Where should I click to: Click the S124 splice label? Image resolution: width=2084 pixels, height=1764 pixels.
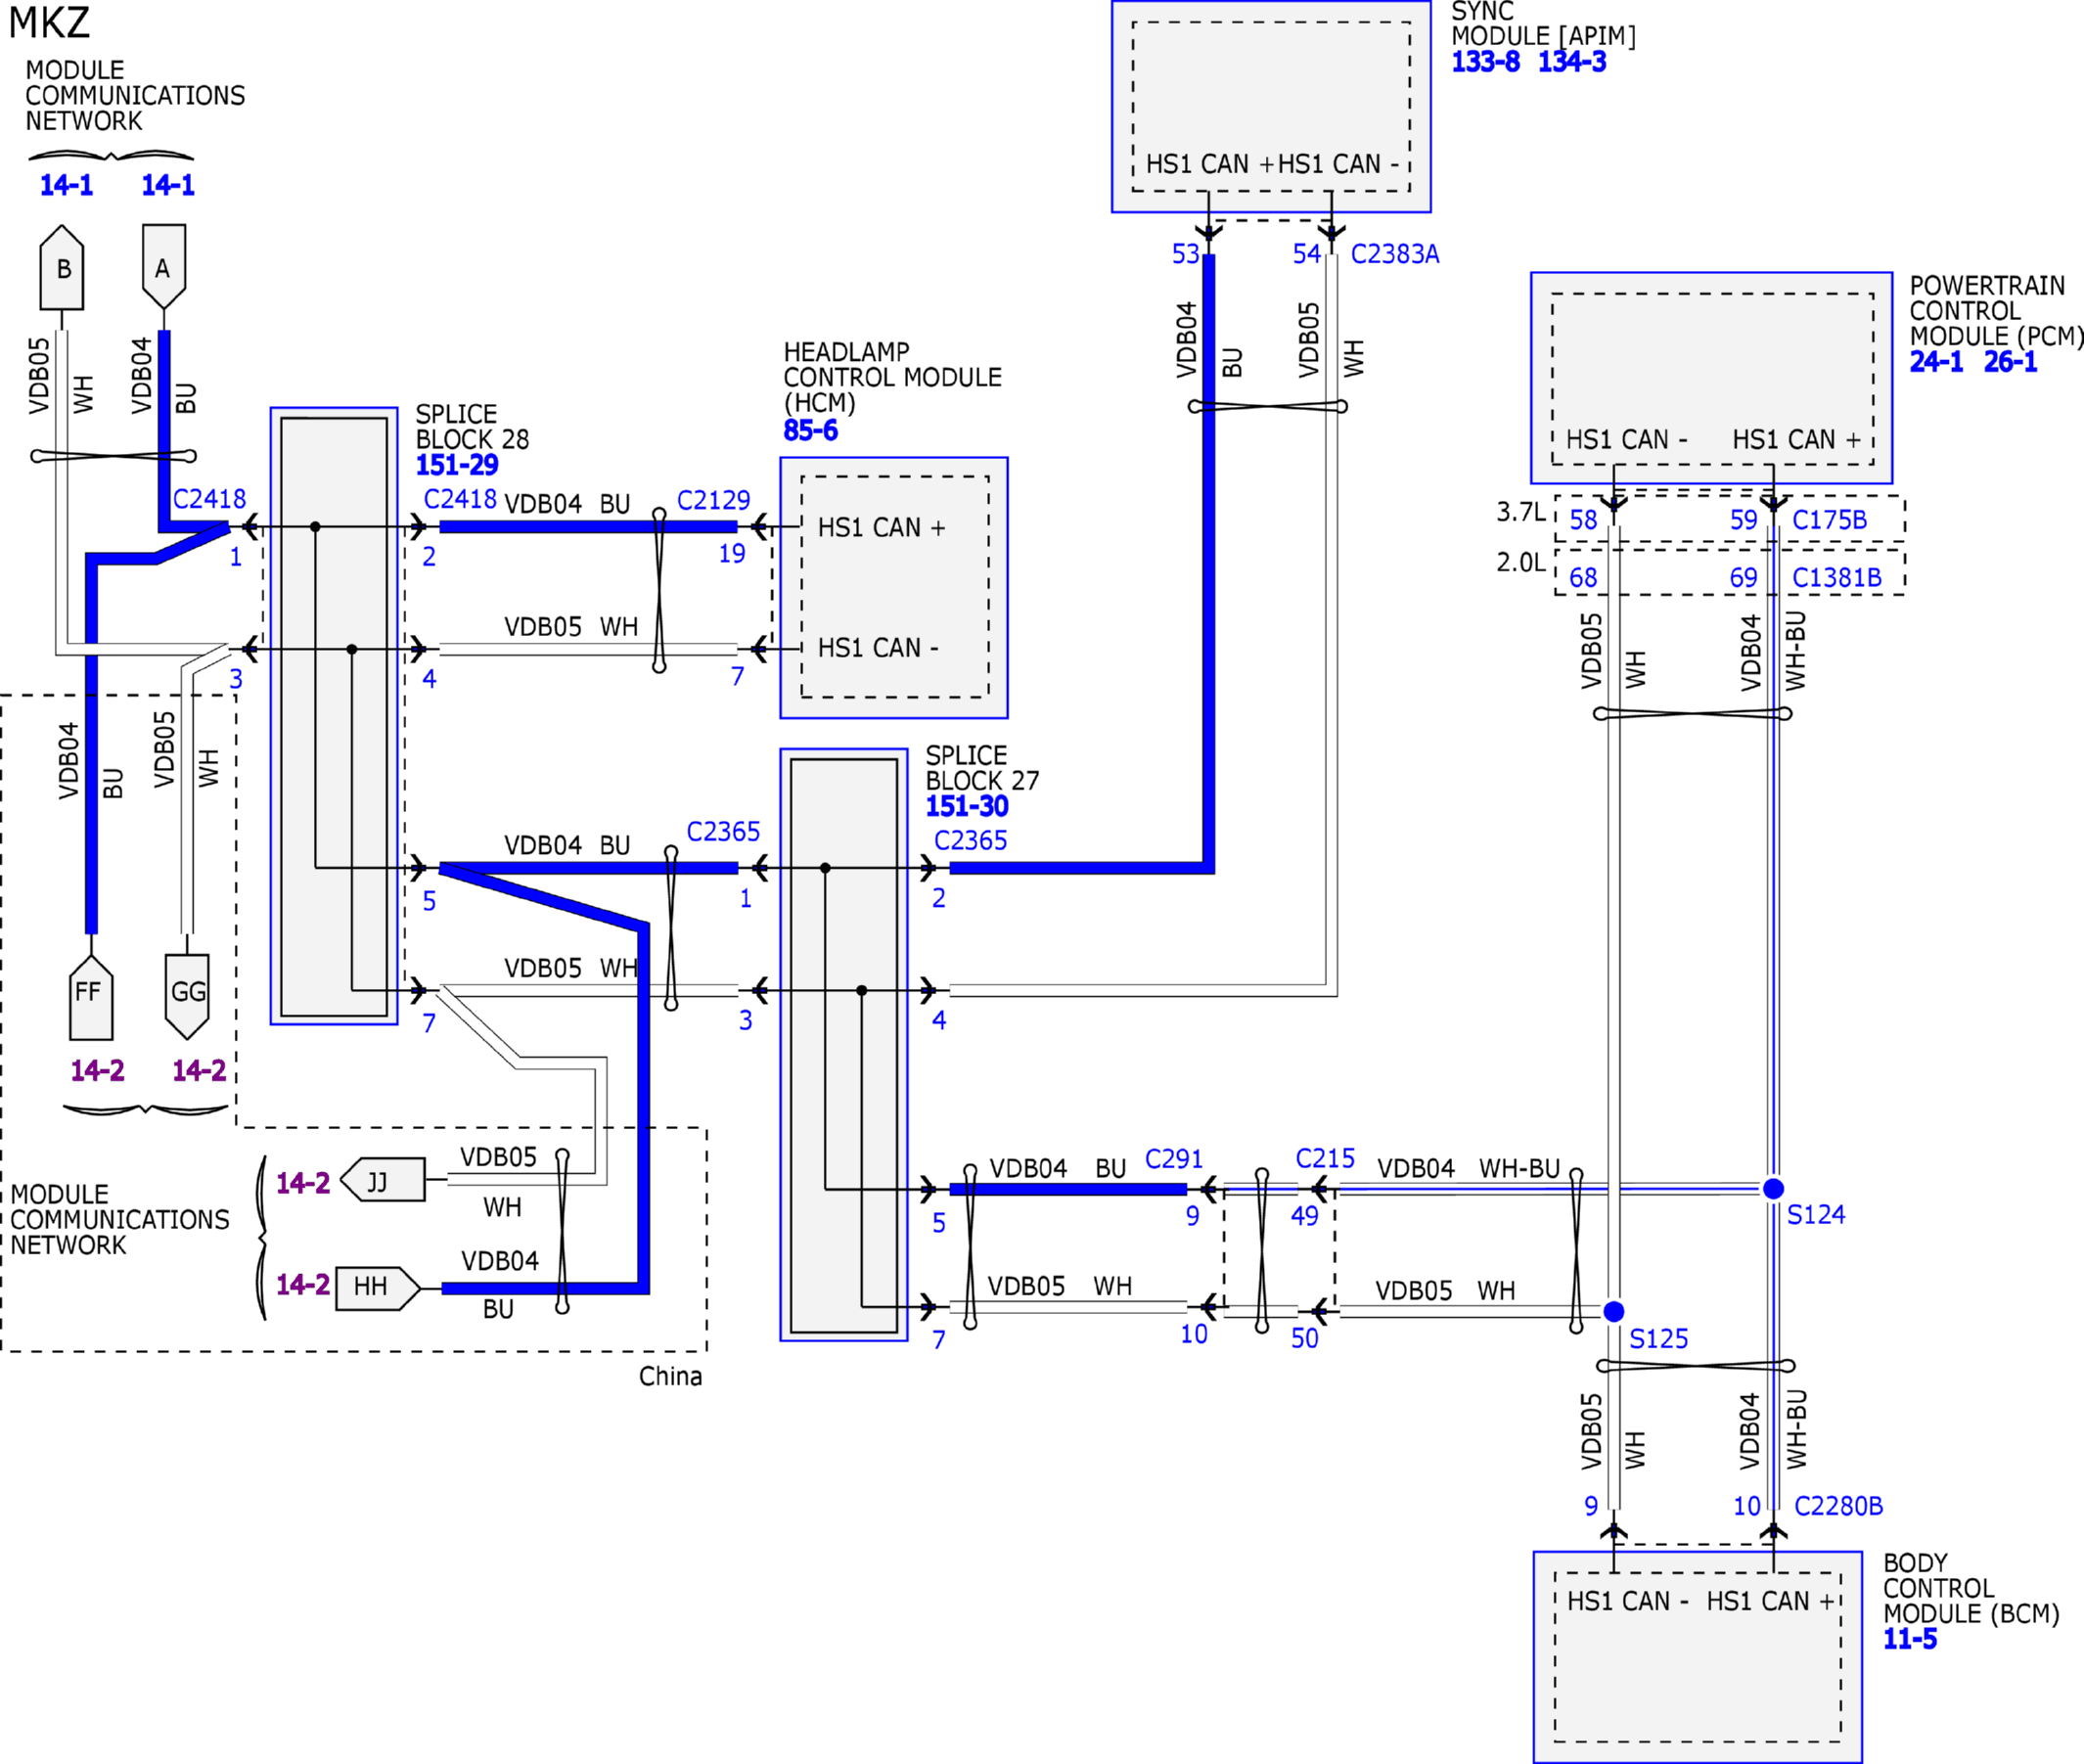tap(1816, 1215)
